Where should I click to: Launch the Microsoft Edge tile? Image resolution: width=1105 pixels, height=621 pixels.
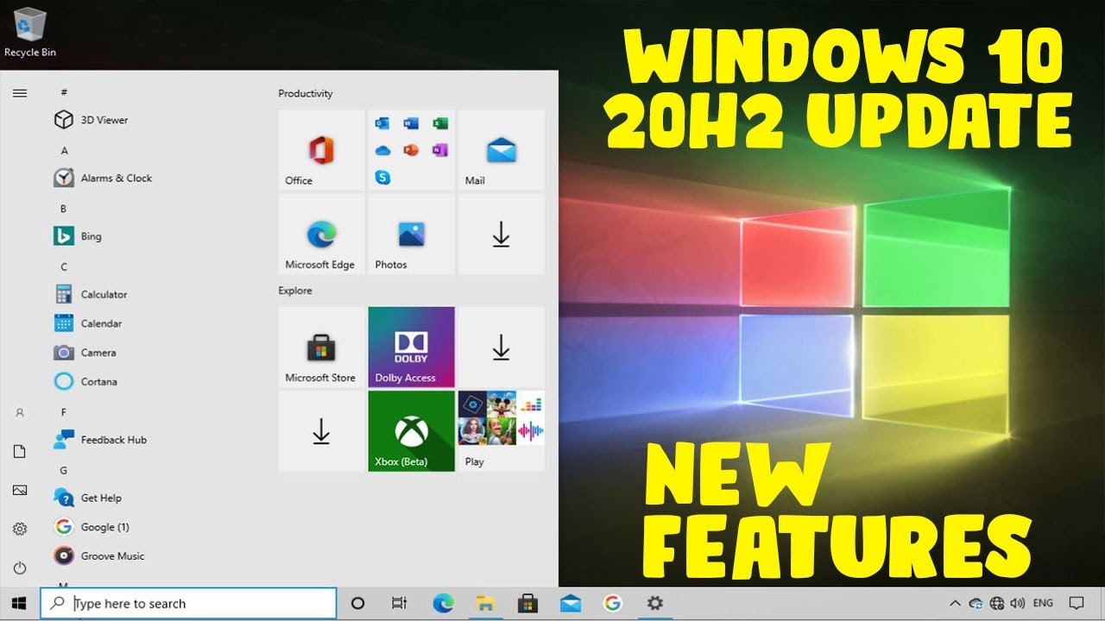(321, 234)
